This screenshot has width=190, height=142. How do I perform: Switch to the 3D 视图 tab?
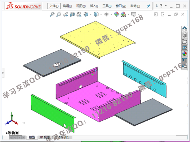pyautogui.click(x=44, y=137)
